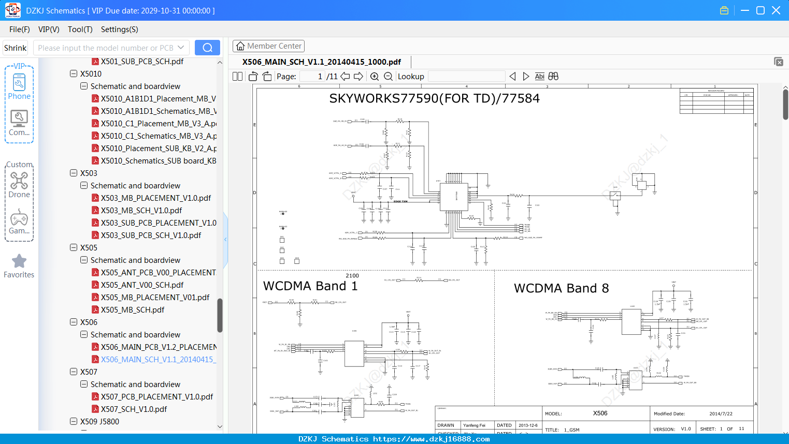Collapse Schematic and boardview under X507

point(84,384)
